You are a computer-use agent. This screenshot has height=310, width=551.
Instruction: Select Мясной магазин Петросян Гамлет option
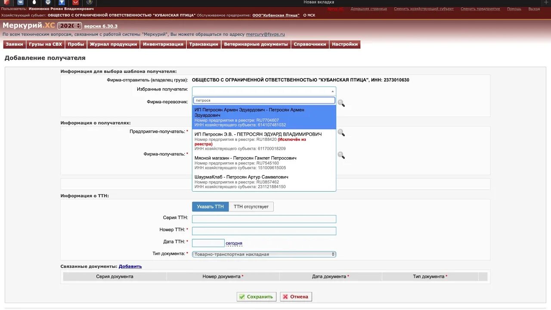coord(264,163)
